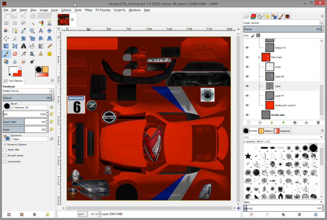327x220 pixels.
Task: Hide the Calque 10 layer
Action: (x=247, y=48)
